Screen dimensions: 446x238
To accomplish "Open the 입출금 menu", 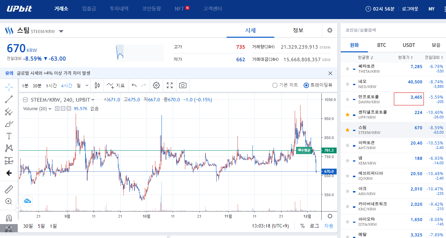I will (89, 9).
